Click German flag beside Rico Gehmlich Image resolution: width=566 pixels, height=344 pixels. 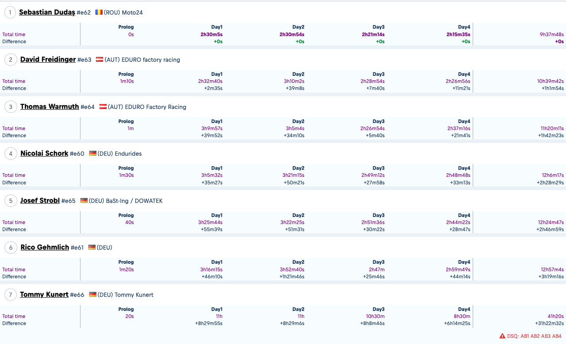click(92, 247)
